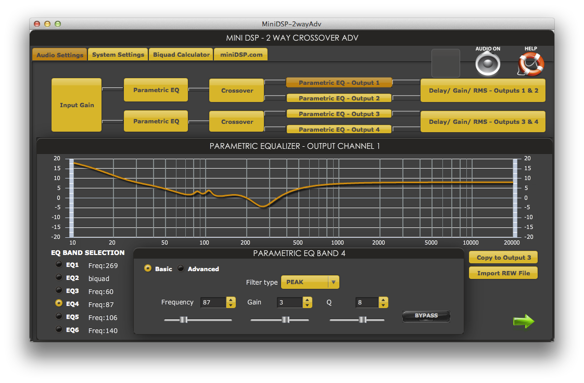Select Parametric EQ - Output 2 block
The width and height of the screenshot is (584, 383).
tap(339, 98)
